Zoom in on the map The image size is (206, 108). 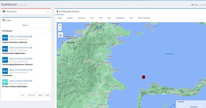coord(60,25)
